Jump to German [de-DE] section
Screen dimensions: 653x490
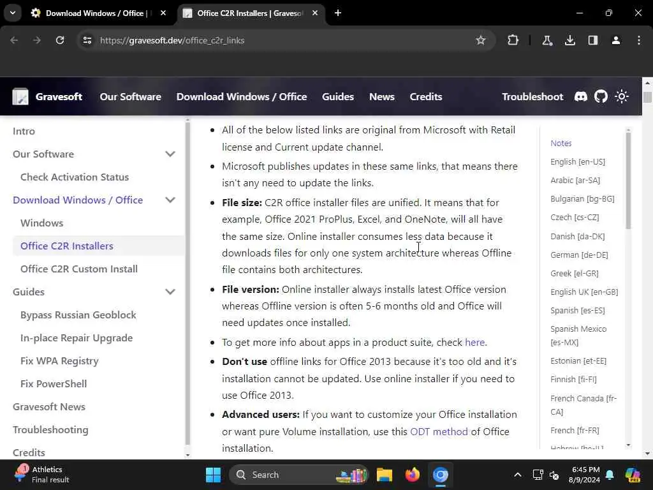579,255
